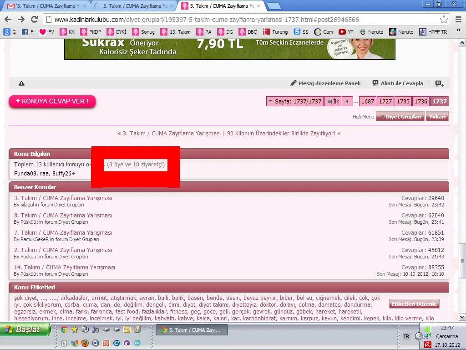Go to previous page arrow in pagination

[347, 102]
